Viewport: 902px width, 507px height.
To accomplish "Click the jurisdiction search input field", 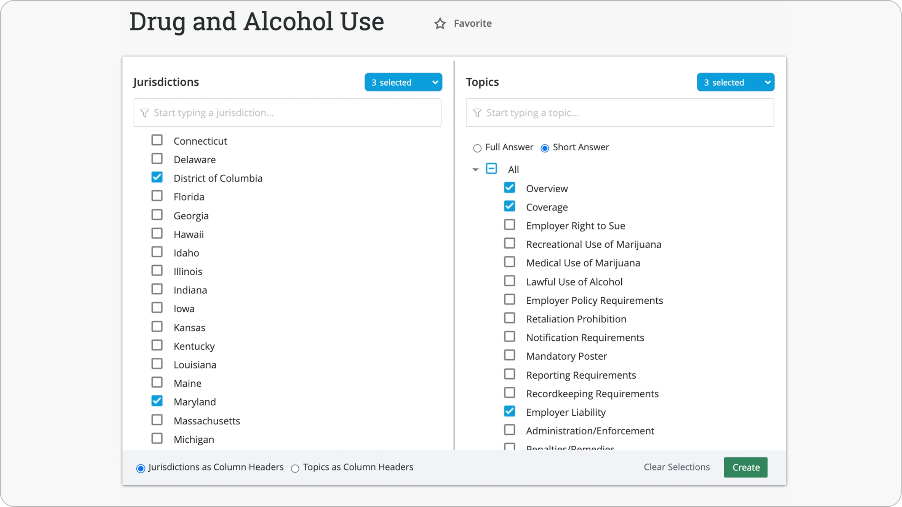I will click(x=287, y=113).
